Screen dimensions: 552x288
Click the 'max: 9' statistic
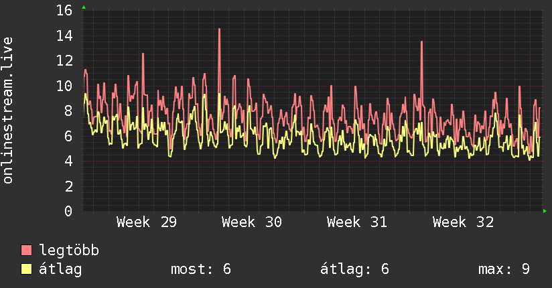coord(504,269)
